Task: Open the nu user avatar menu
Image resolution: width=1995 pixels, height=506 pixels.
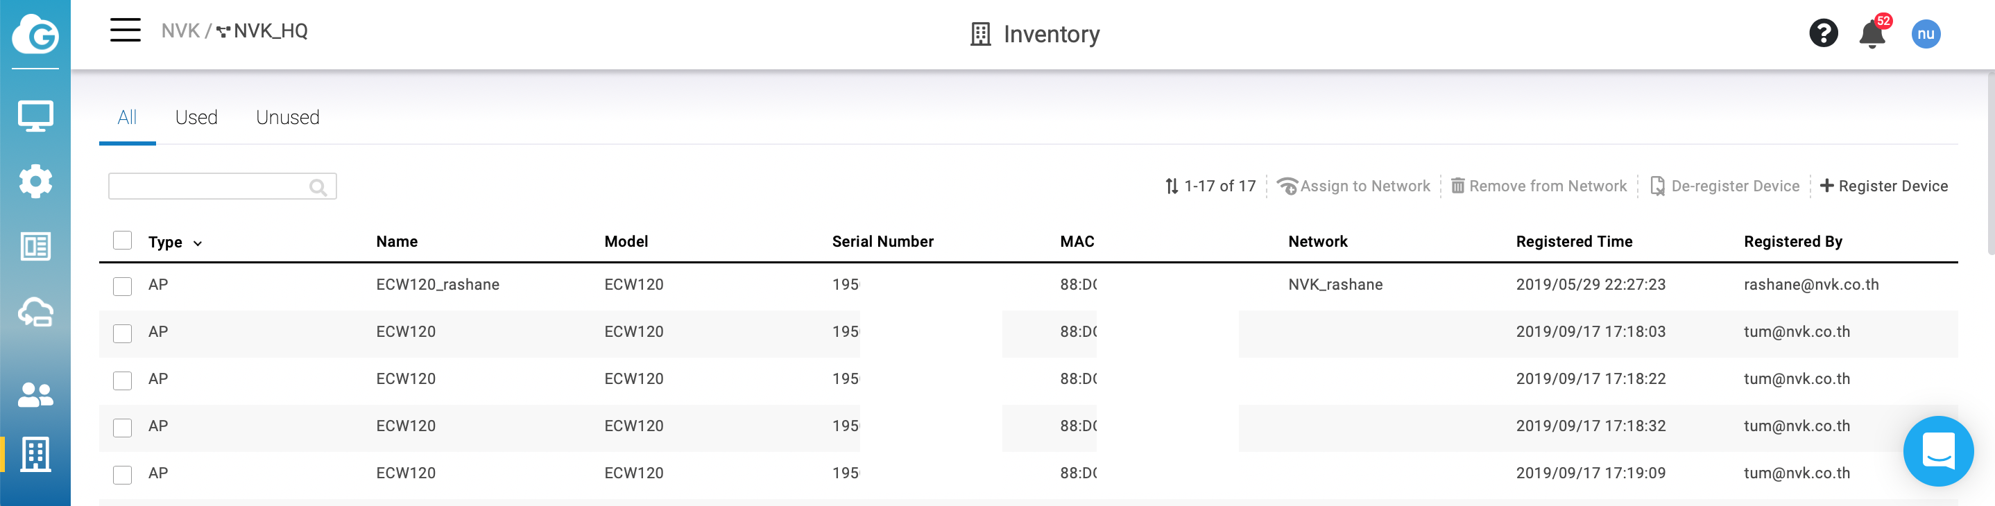Action: pyautogui.click(x=1926, y=34)
